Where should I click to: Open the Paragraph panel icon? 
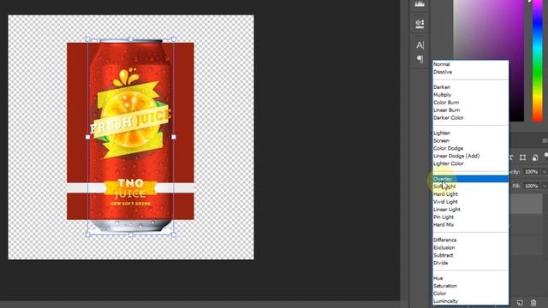click(420, 59)
